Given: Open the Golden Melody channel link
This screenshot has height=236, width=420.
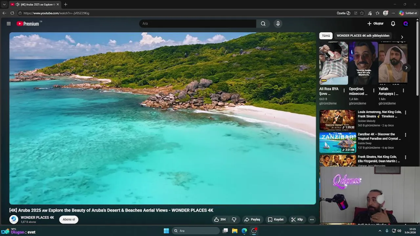Looking at the screenshot, I should tap(367, 121).
